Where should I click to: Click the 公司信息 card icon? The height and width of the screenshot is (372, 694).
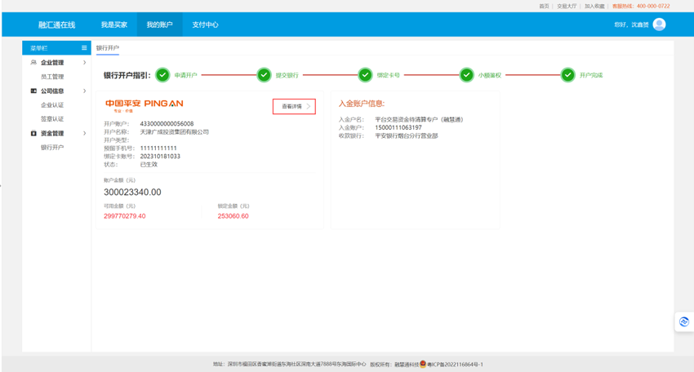[33, 91]
